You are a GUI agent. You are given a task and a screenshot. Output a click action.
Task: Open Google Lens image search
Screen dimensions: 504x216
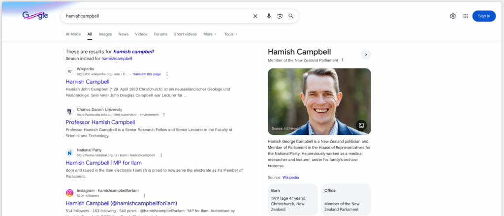pos(280,16)
